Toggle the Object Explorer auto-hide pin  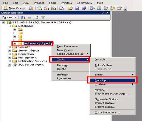click(103, 13)
